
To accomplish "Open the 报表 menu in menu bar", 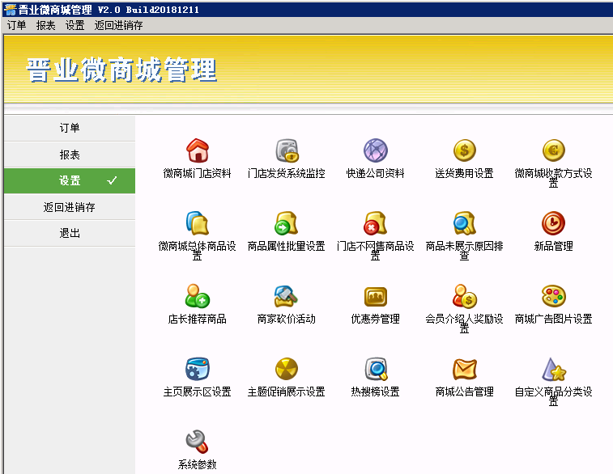I will pyautogui.click(x=46, y=25).
